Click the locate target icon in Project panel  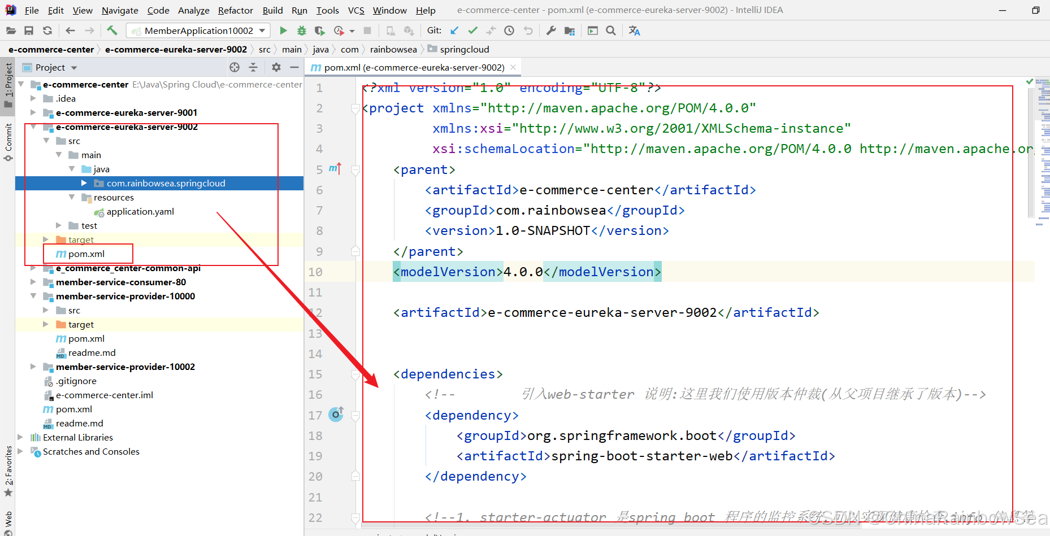(x=235, y=67)
